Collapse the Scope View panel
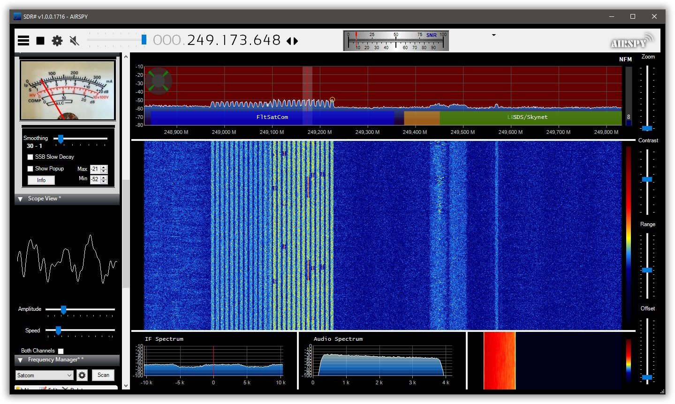Image resolution: width=675 pixels, height=404 pixels. (20, 198)
